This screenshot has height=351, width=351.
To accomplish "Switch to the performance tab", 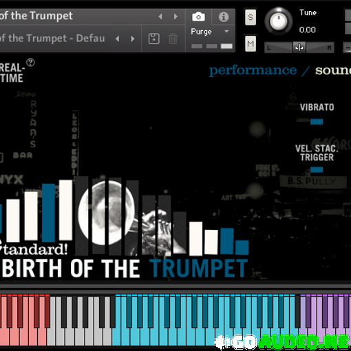I will 253,70.
